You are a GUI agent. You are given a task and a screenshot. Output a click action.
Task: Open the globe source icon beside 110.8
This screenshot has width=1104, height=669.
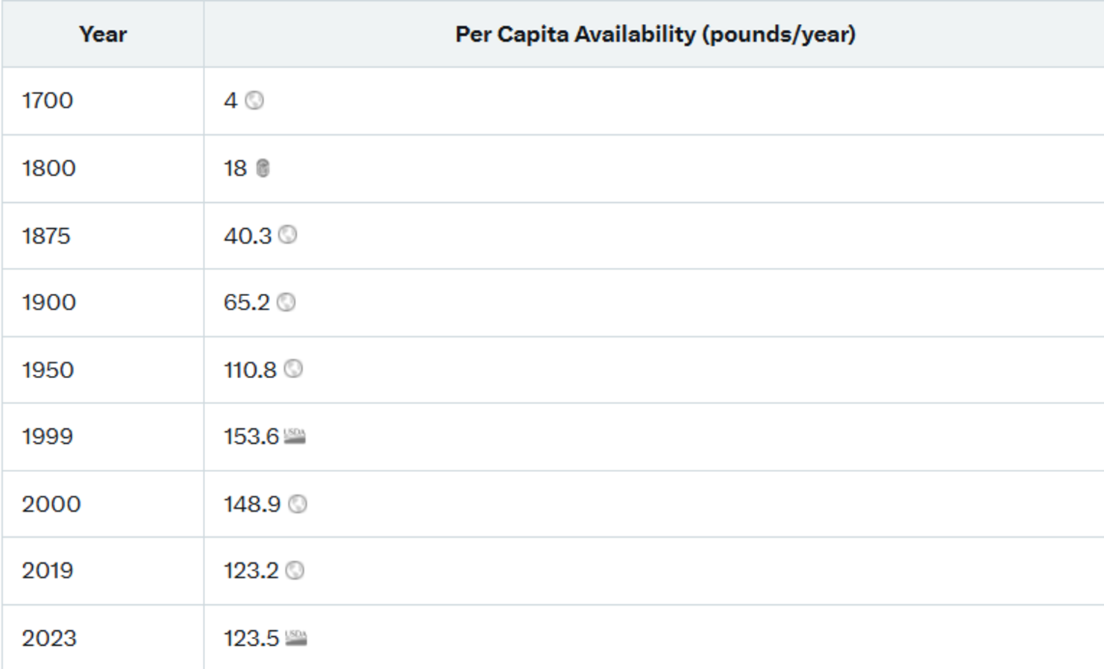point(293,369)
